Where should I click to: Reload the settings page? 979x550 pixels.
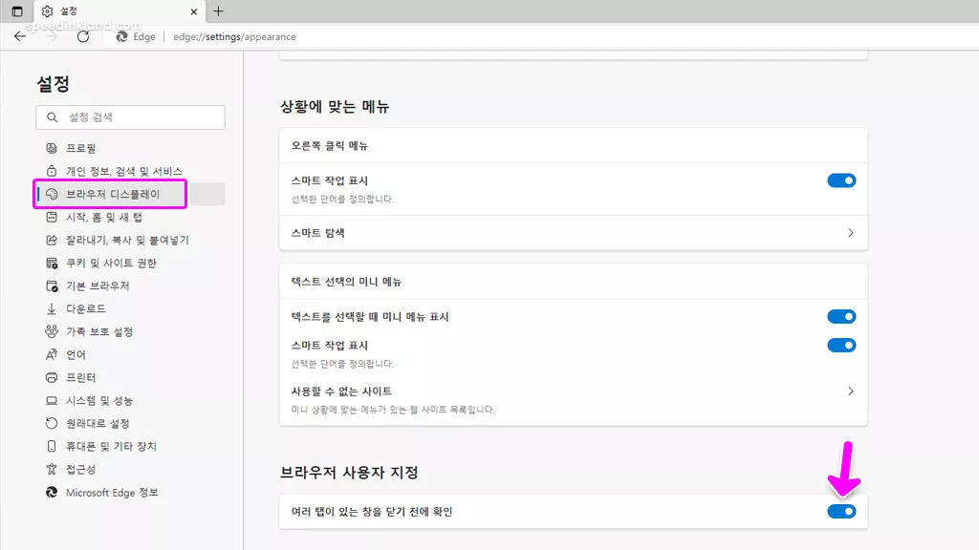[83, 36]
